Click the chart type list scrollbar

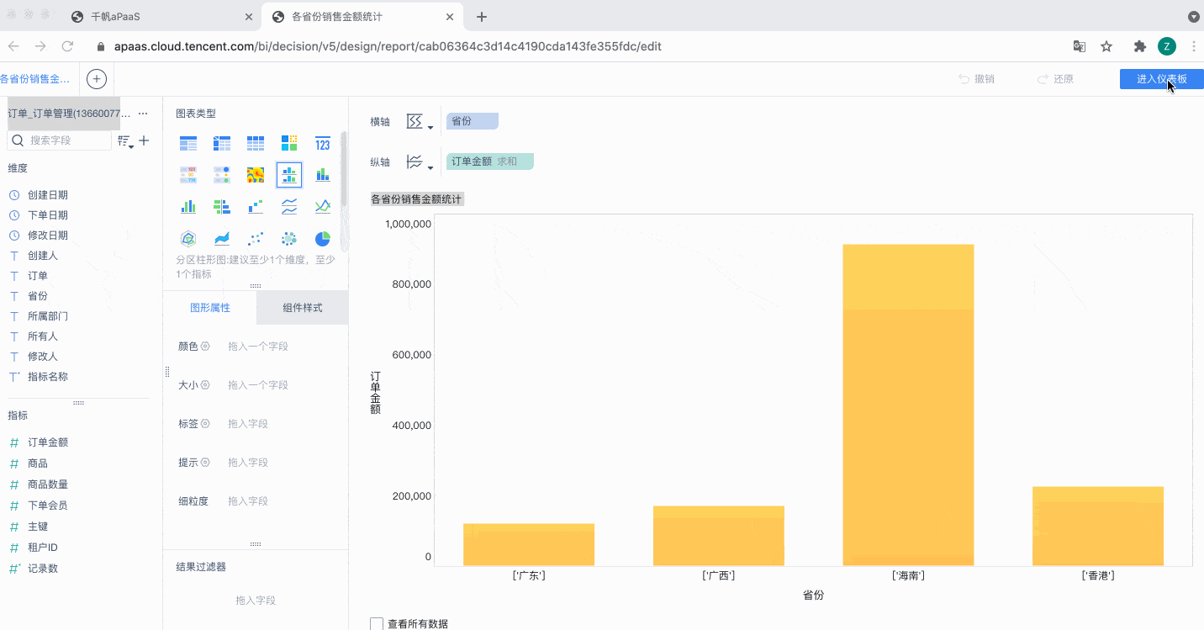(345, 168)
